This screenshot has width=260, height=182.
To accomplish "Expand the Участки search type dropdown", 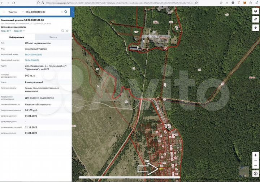I will coord(16,12).
